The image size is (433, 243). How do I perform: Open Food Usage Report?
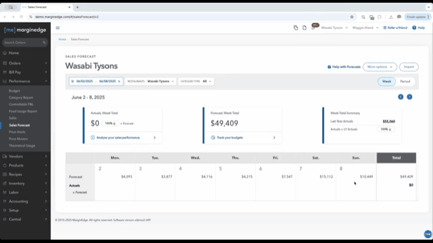click(x=23, y=111)
